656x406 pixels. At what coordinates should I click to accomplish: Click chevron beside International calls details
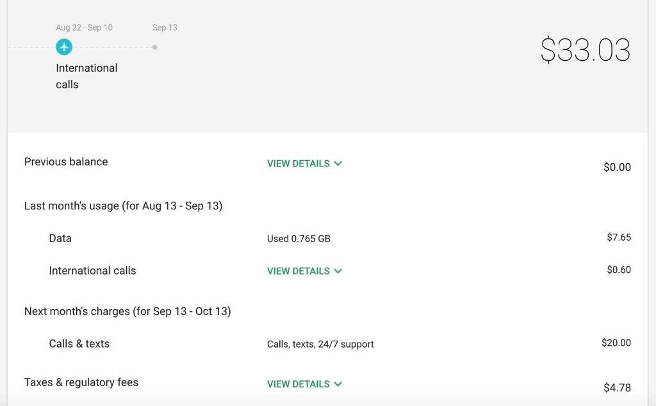(338, 271)
